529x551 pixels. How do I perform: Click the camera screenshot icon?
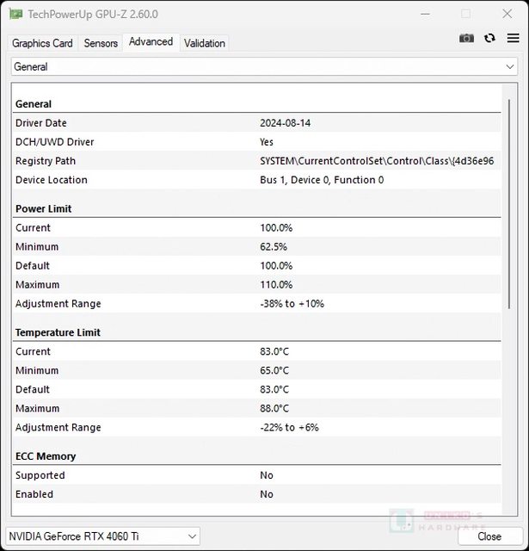pos(466,38)
